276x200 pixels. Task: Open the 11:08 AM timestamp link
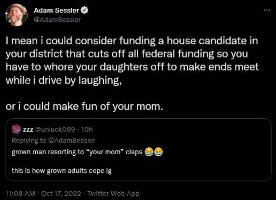coord(20,194)
